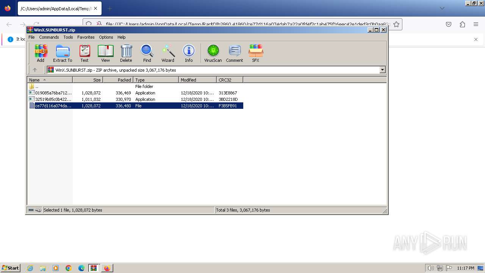This screenshot has width=485, height=273.
Task: Open the Find magnifier tool
Action: click(x=147, y=53)
